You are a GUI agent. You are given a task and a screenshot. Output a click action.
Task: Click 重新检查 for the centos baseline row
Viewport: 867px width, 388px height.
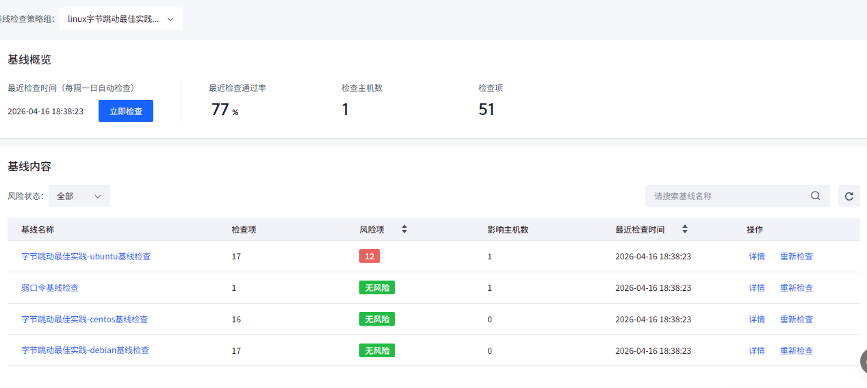(x=797, y=320)
